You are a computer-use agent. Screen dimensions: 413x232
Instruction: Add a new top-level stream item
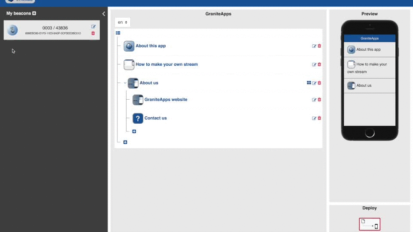pos(125,142)
